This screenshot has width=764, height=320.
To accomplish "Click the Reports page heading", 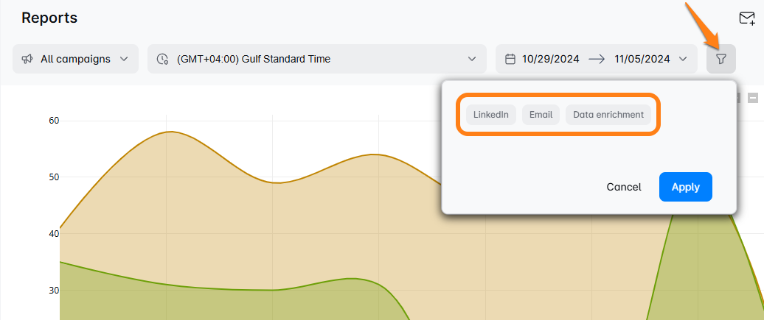I will pyautogui.click(x=49, y=18).
